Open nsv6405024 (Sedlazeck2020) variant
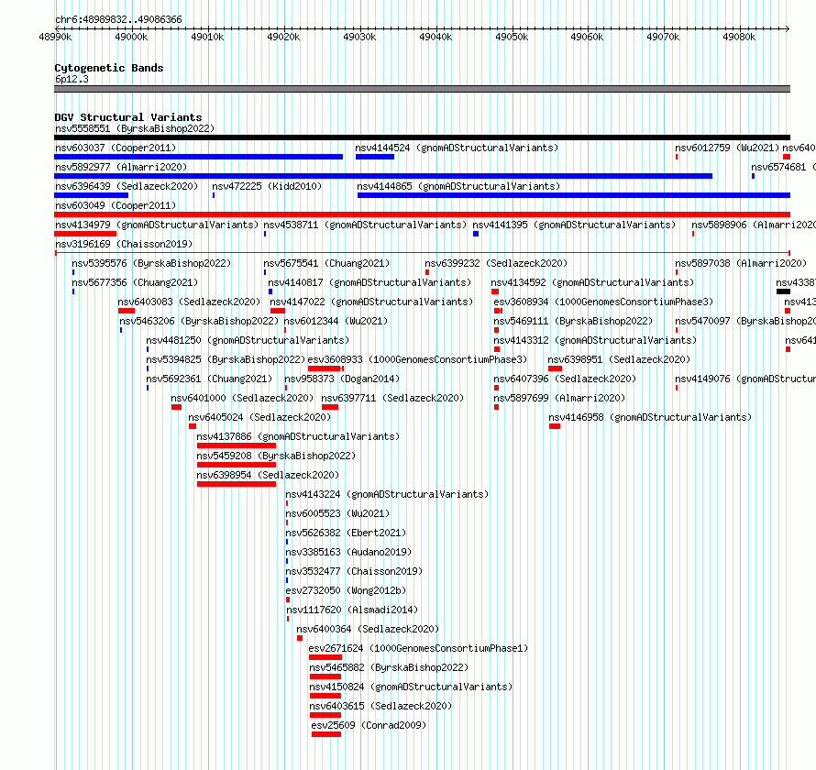 (x=259, y=417)
